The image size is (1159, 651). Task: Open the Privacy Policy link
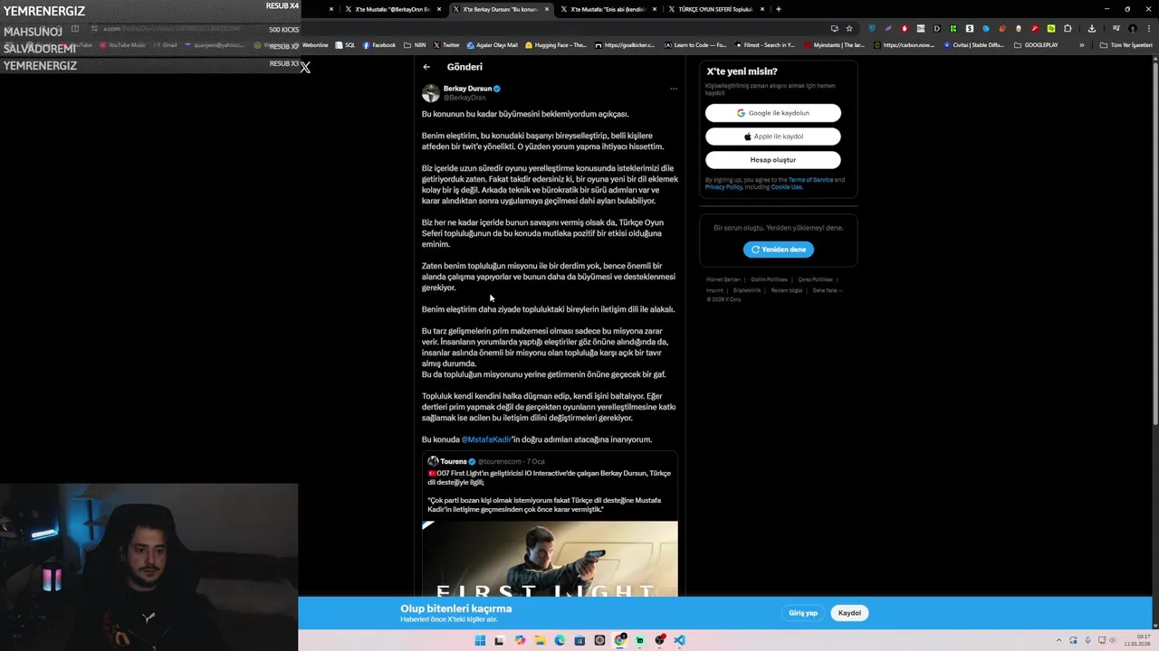coord(723,187)
